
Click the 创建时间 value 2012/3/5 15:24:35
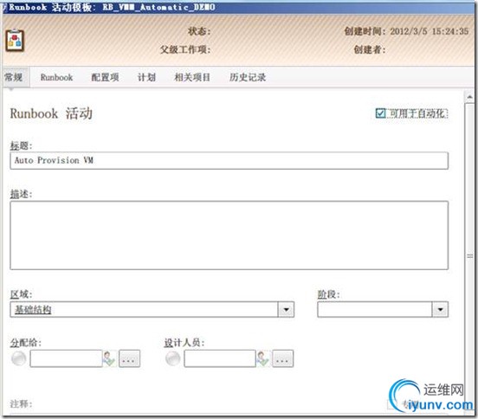(x=430, y=31)
